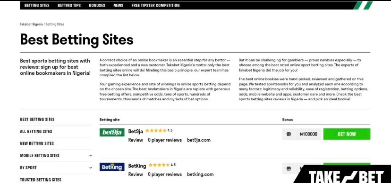View Bet9ja's 0 player reviews
This screenshot has height=183, width=391.
[165, 140]
